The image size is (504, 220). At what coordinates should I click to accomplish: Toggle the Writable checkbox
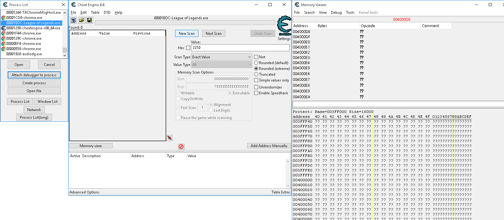pos(178,93)
